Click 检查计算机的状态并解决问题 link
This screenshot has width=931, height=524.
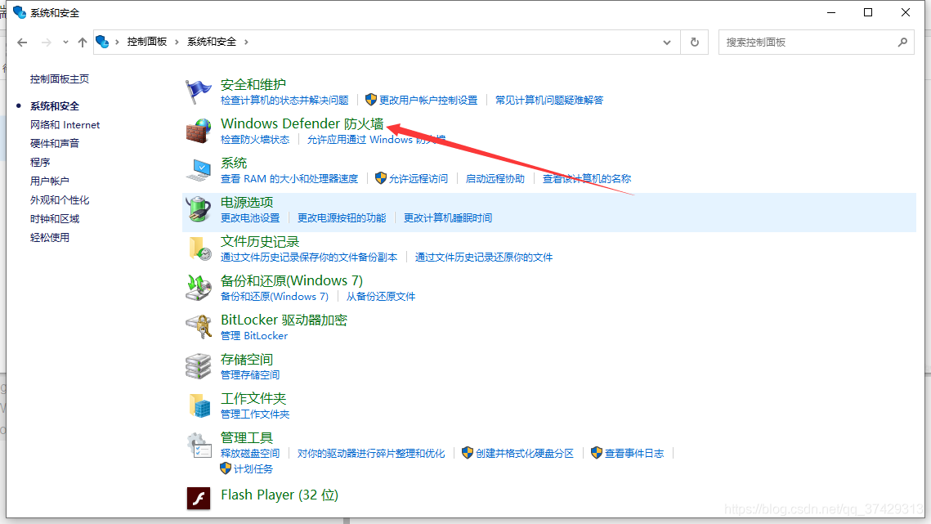coord(284,101)
